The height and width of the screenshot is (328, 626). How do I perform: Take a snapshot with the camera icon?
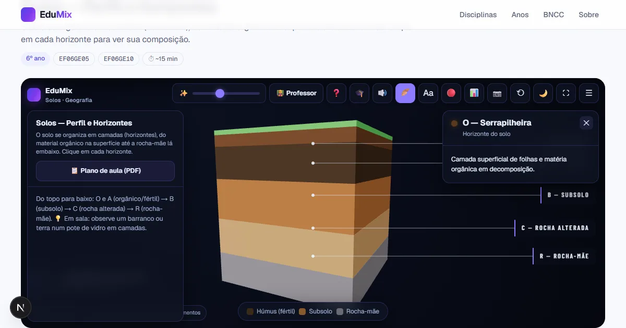tap(497, 93)
